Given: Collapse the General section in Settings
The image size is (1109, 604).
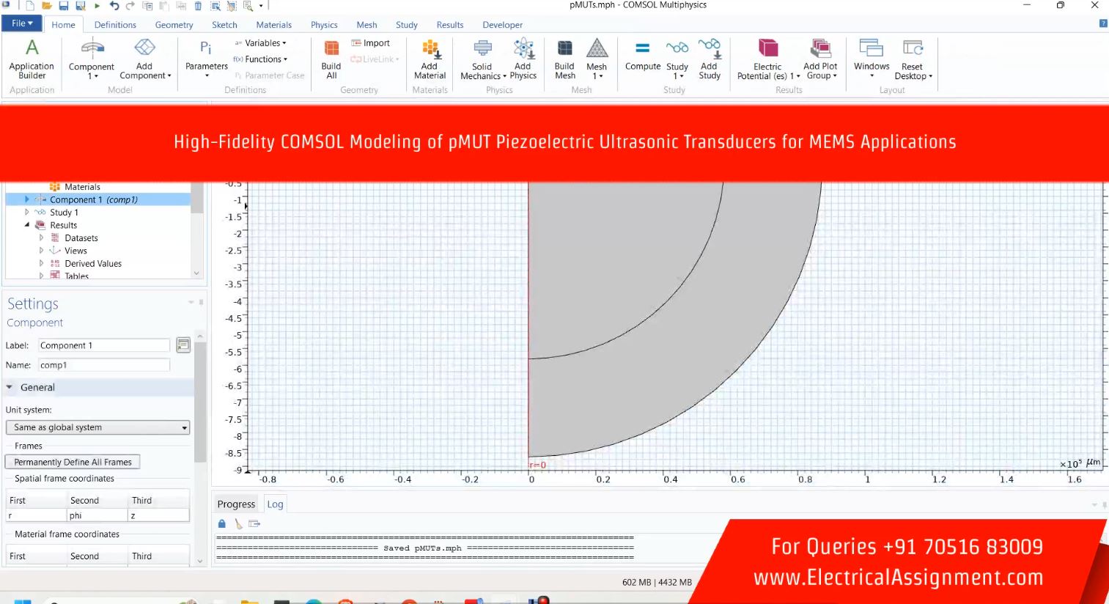Looking at the screenshot, I should pyautogui.click(x=10, y=387).
